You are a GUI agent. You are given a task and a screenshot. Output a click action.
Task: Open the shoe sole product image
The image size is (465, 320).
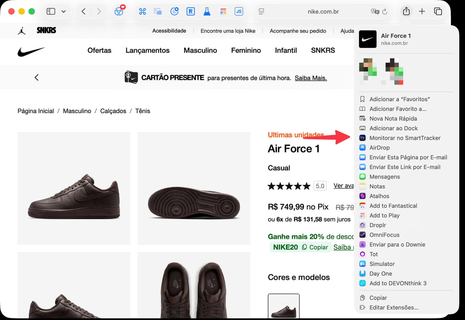pyautogui.click(x=194, y=188)
